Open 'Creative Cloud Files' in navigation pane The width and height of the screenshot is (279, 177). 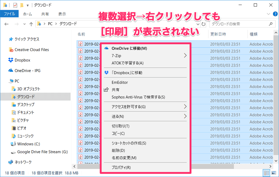coord(32,50)
